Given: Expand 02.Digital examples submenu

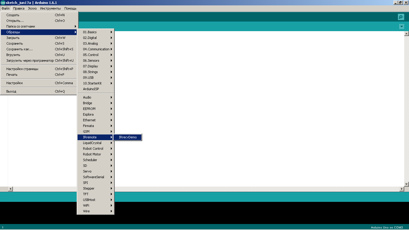Looking at the screenshot, I should pos(96,38).
